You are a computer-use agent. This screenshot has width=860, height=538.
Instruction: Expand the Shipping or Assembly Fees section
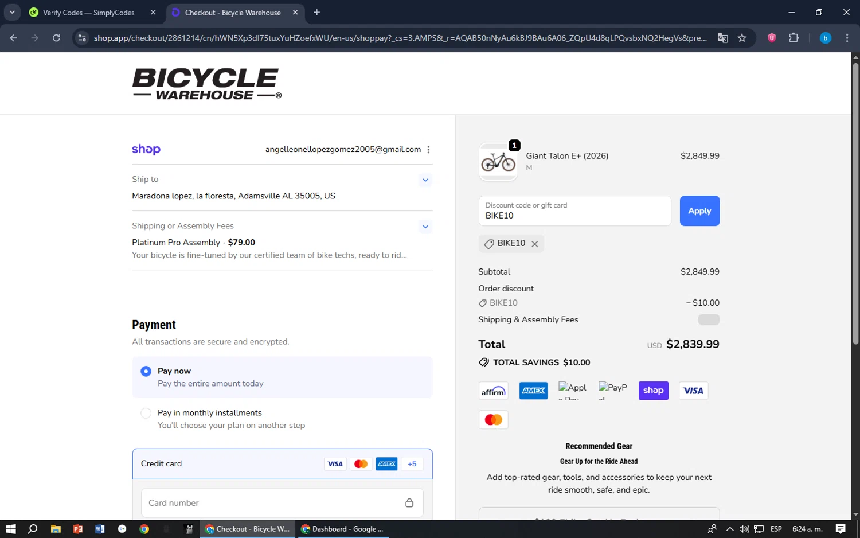point(425,227)
